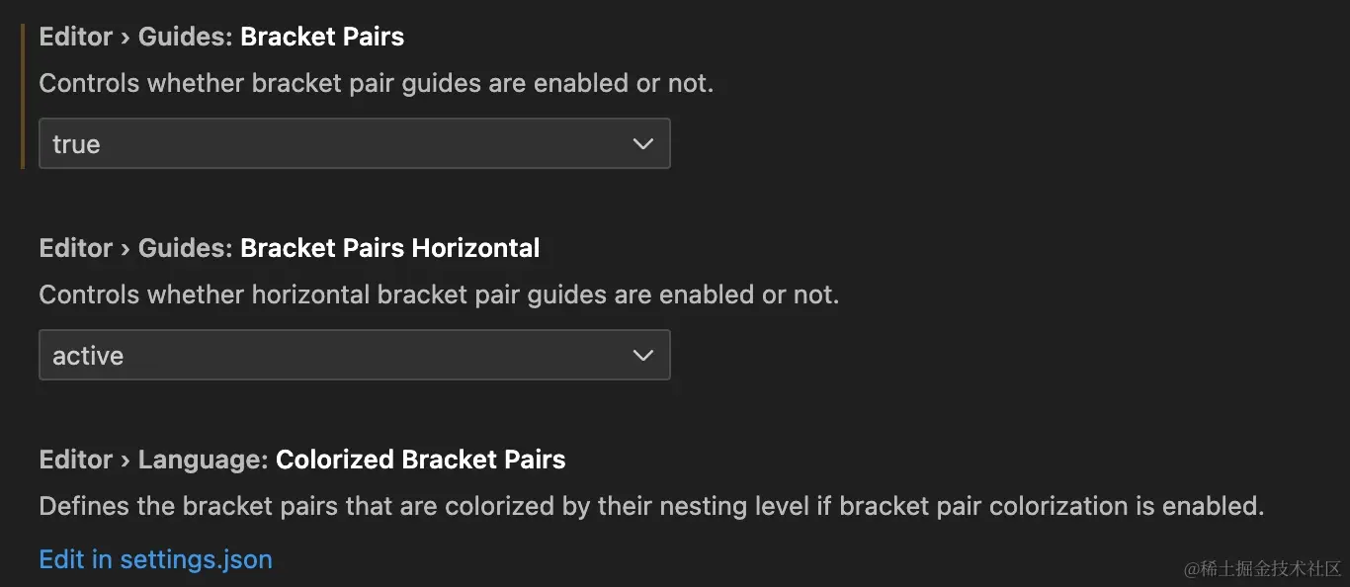Click the chevron arrow on the active dropdown

point(643,356)
